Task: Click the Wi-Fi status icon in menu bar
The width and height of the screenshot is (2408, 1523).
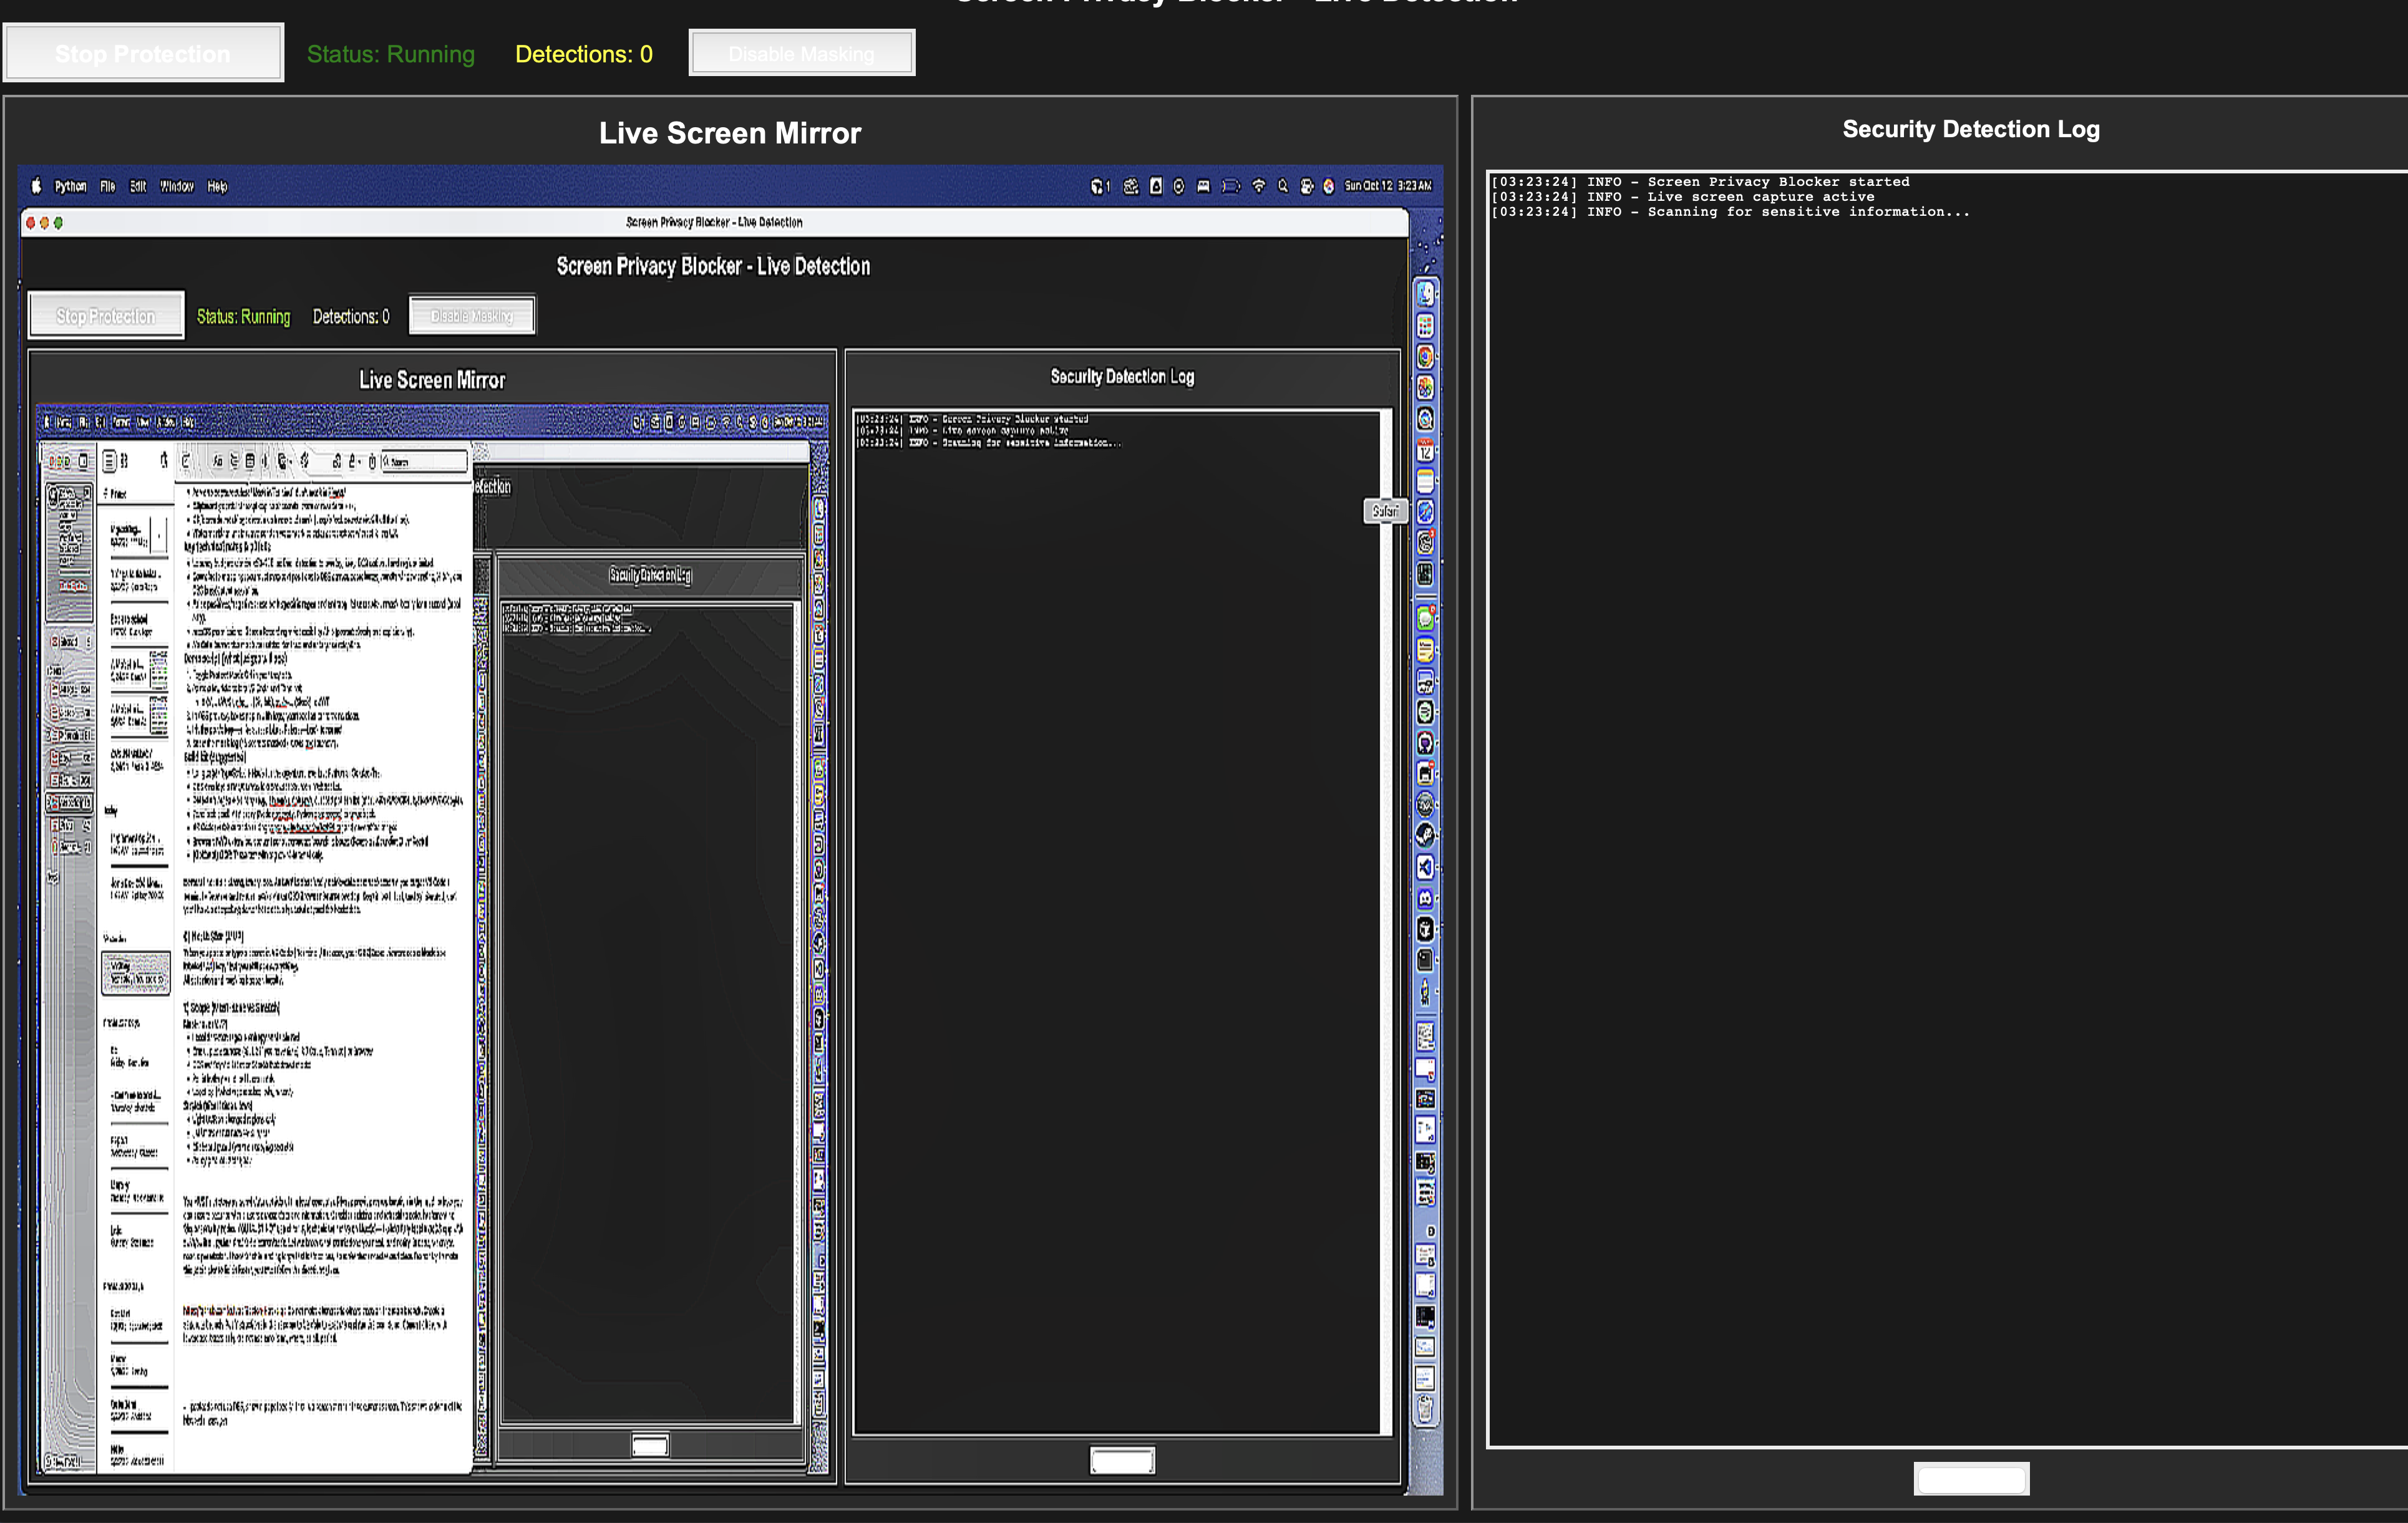Action: pos(1259,186)
